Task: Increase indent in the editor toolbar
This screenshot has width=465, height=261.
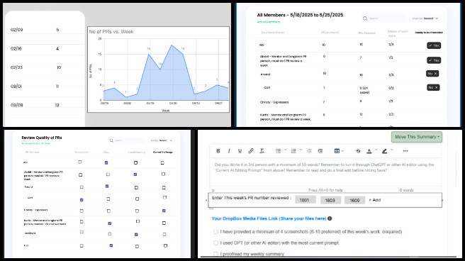Action: point(320,151)
